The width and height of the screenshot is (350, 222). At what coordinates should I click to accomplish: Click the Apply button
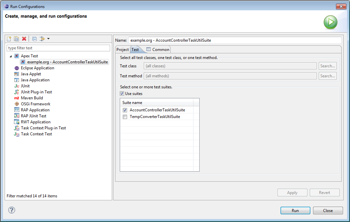(292, 192)
